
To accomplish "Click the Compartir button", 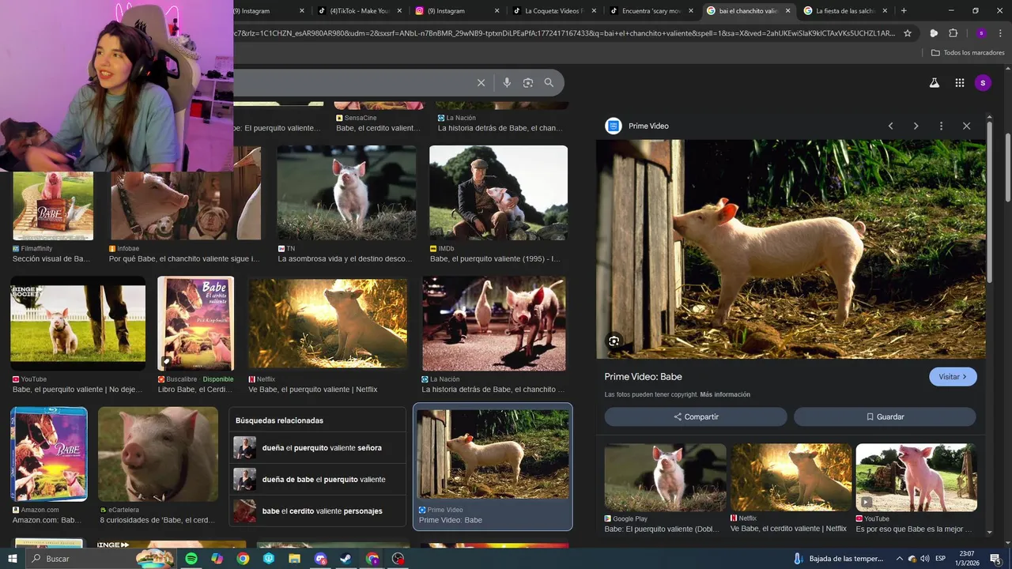I will click(x=696, y=416).
